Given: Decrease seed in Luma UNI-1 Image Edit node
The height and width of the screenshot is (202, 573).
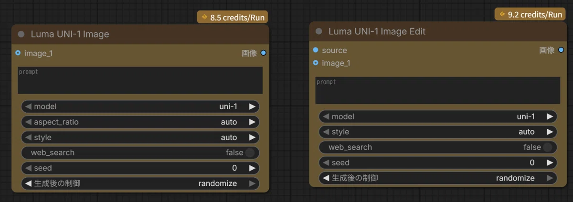Looking at the screenshot, I should [x=326, y=163].
